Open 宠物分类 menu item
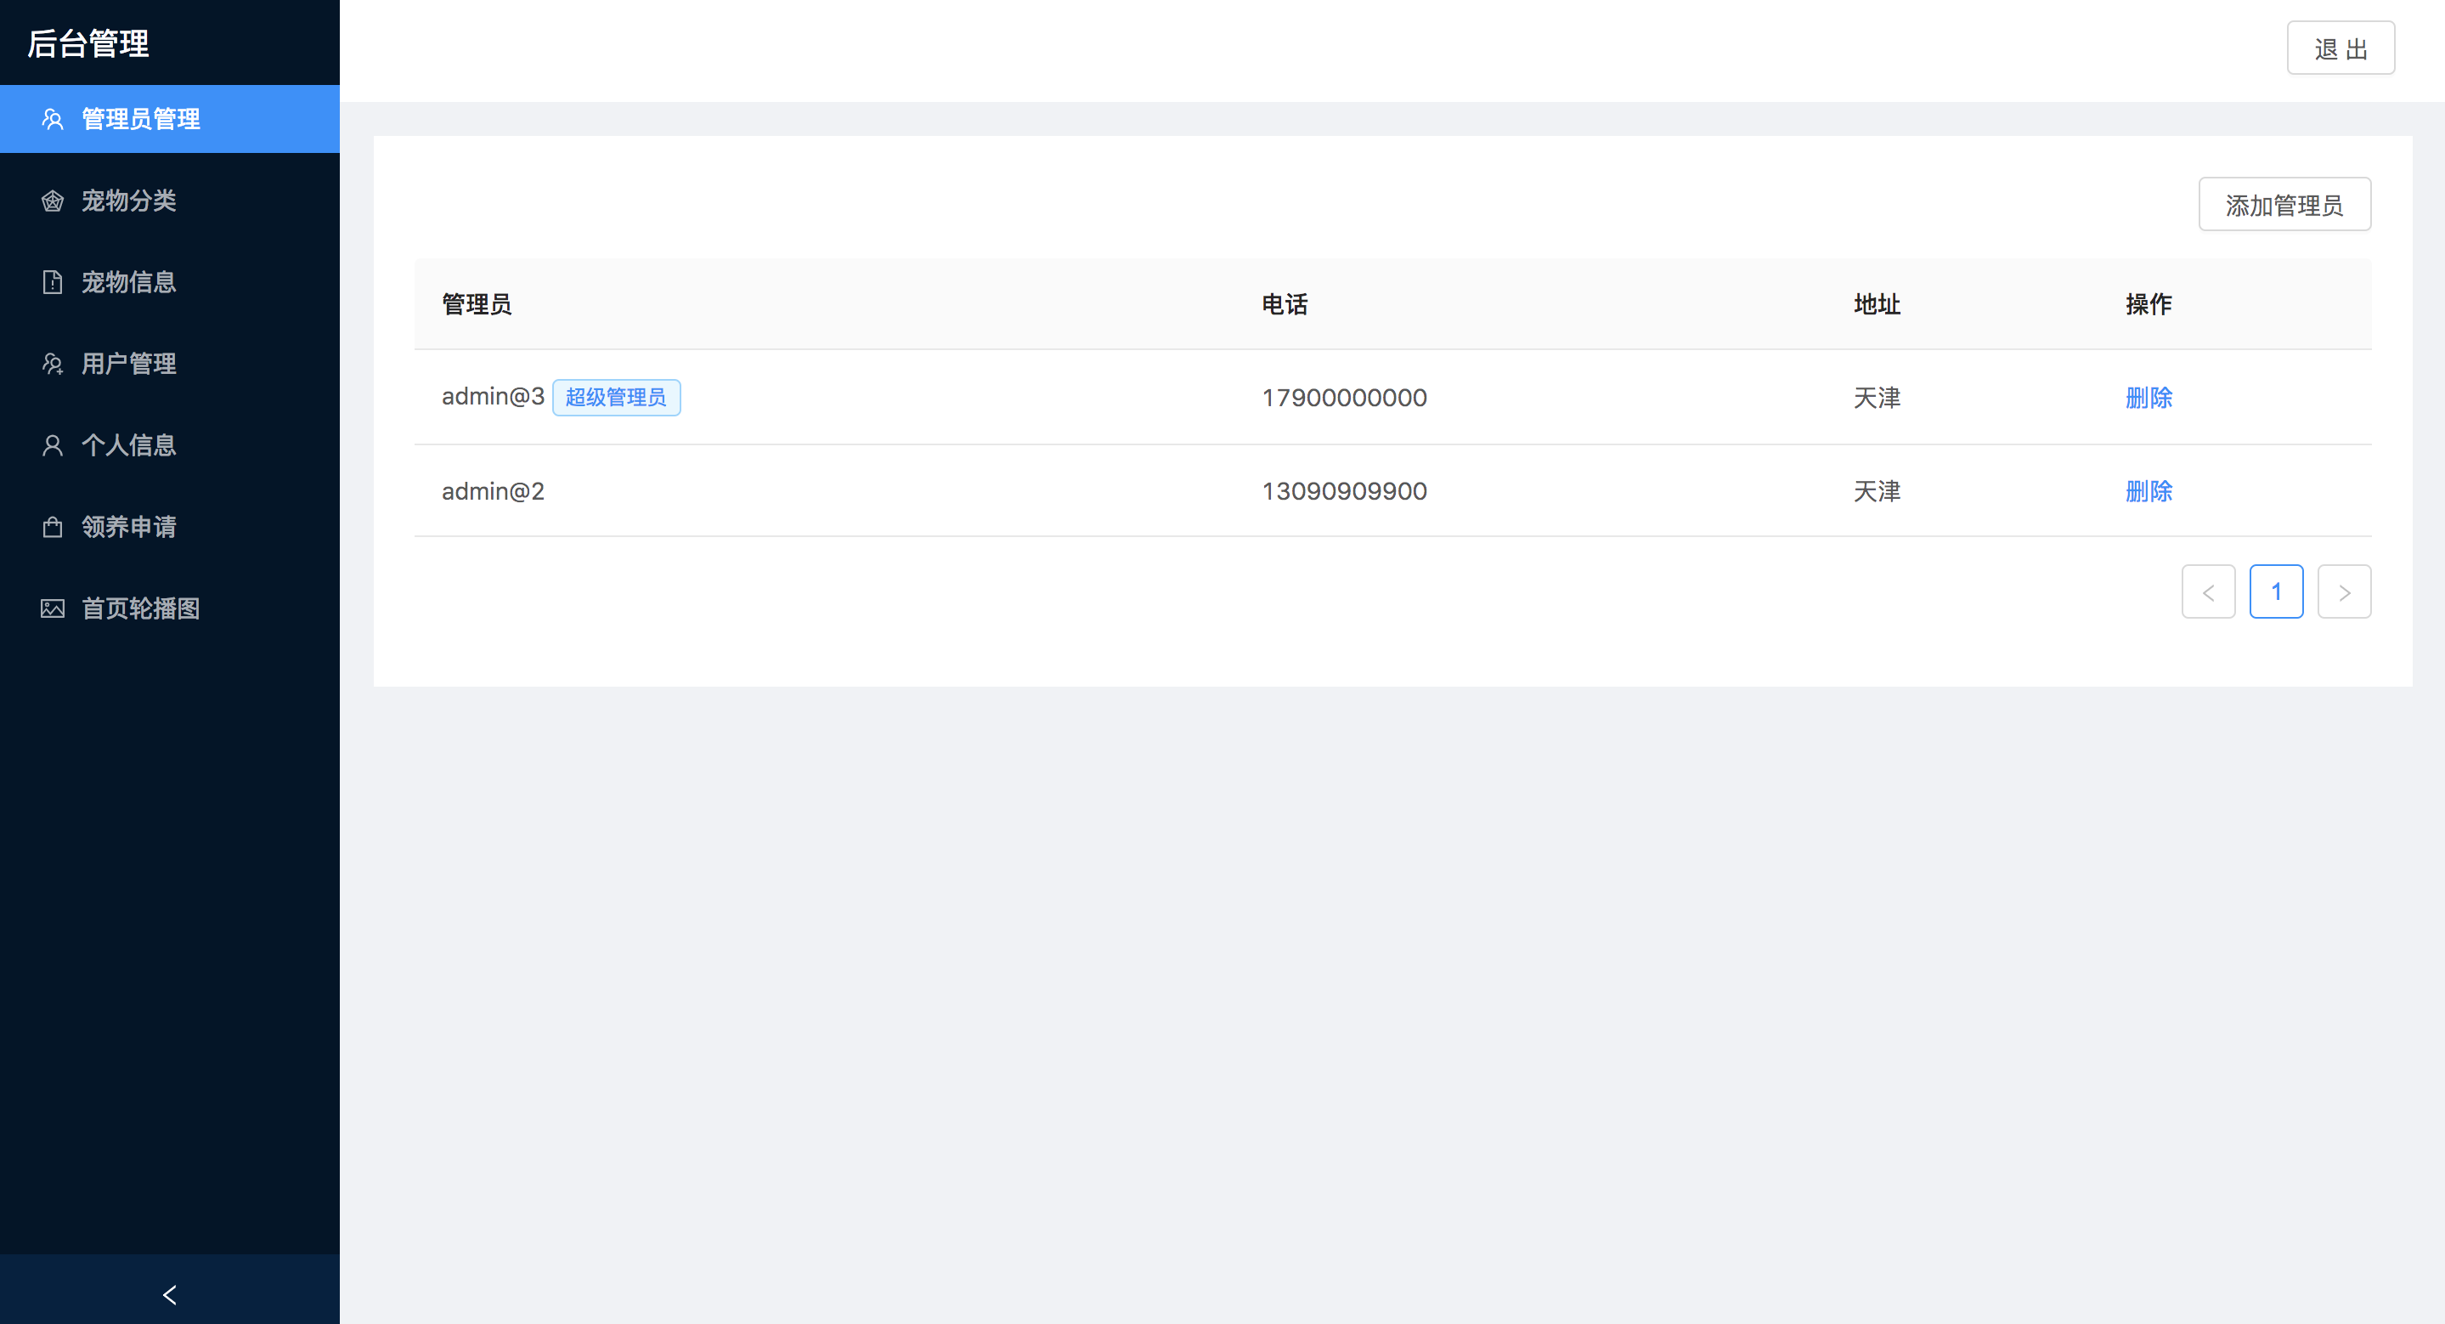2445x1324 pixels. tap(129, 201)
